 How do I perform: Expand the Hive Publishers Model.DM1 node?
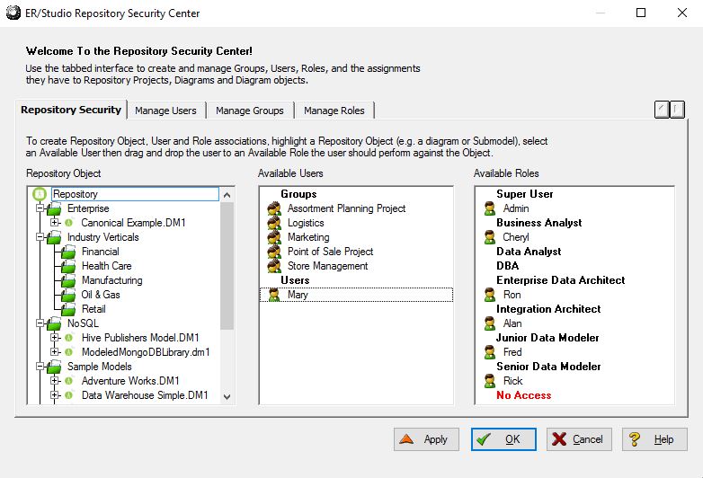pos(55,338)
